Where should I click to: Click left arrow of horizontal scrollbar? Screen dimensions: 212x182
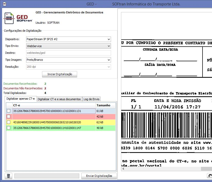[x=123, y=169]
